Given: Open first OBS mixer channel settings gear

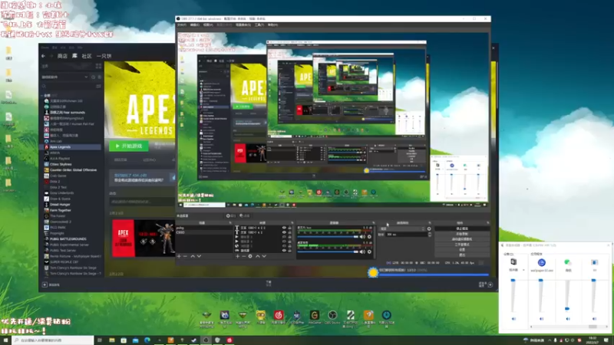Looking at the screenshot, I should click(x=369, y=237).
